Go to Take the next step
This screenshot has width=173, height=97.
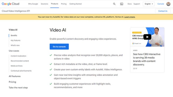click(18, 88)
